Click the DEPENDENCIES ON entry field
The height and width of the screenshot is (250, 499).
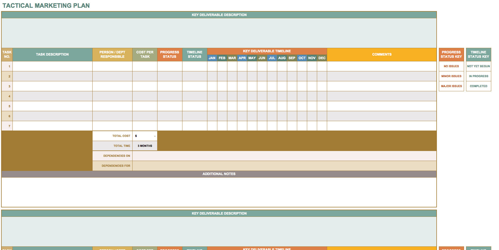pos(284,156)
